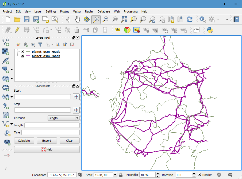
Task: Click the New Project icon
Action: pos(8,19)
